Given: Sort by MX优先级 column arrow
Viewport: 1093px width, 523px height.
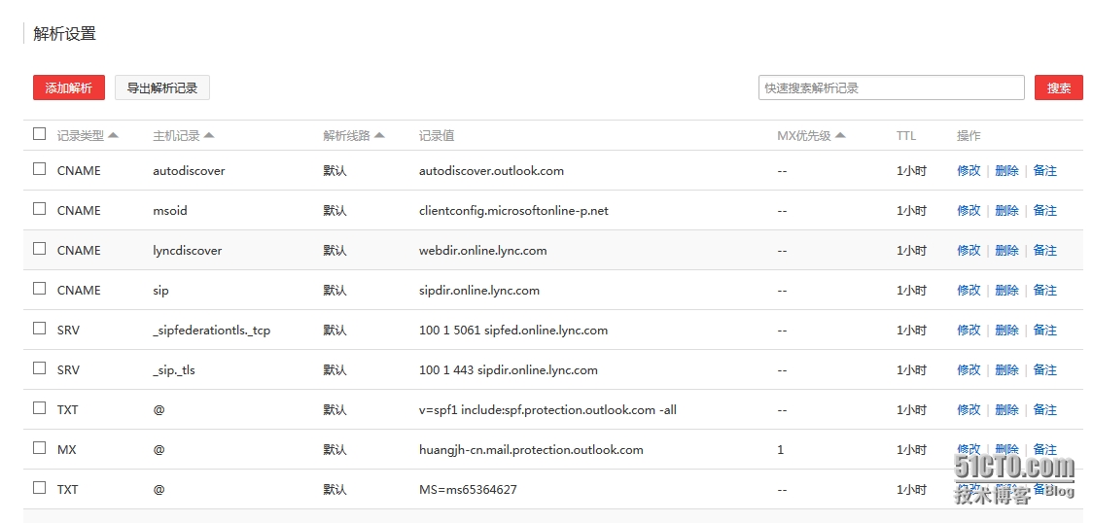Looking at the screenshot, I should click(x=840, y=135).
